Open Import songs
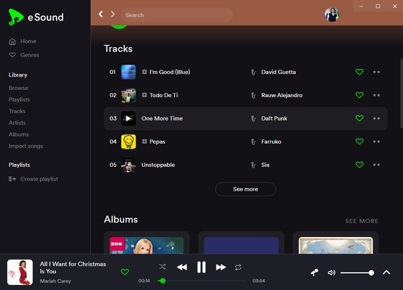 (25, 146)
